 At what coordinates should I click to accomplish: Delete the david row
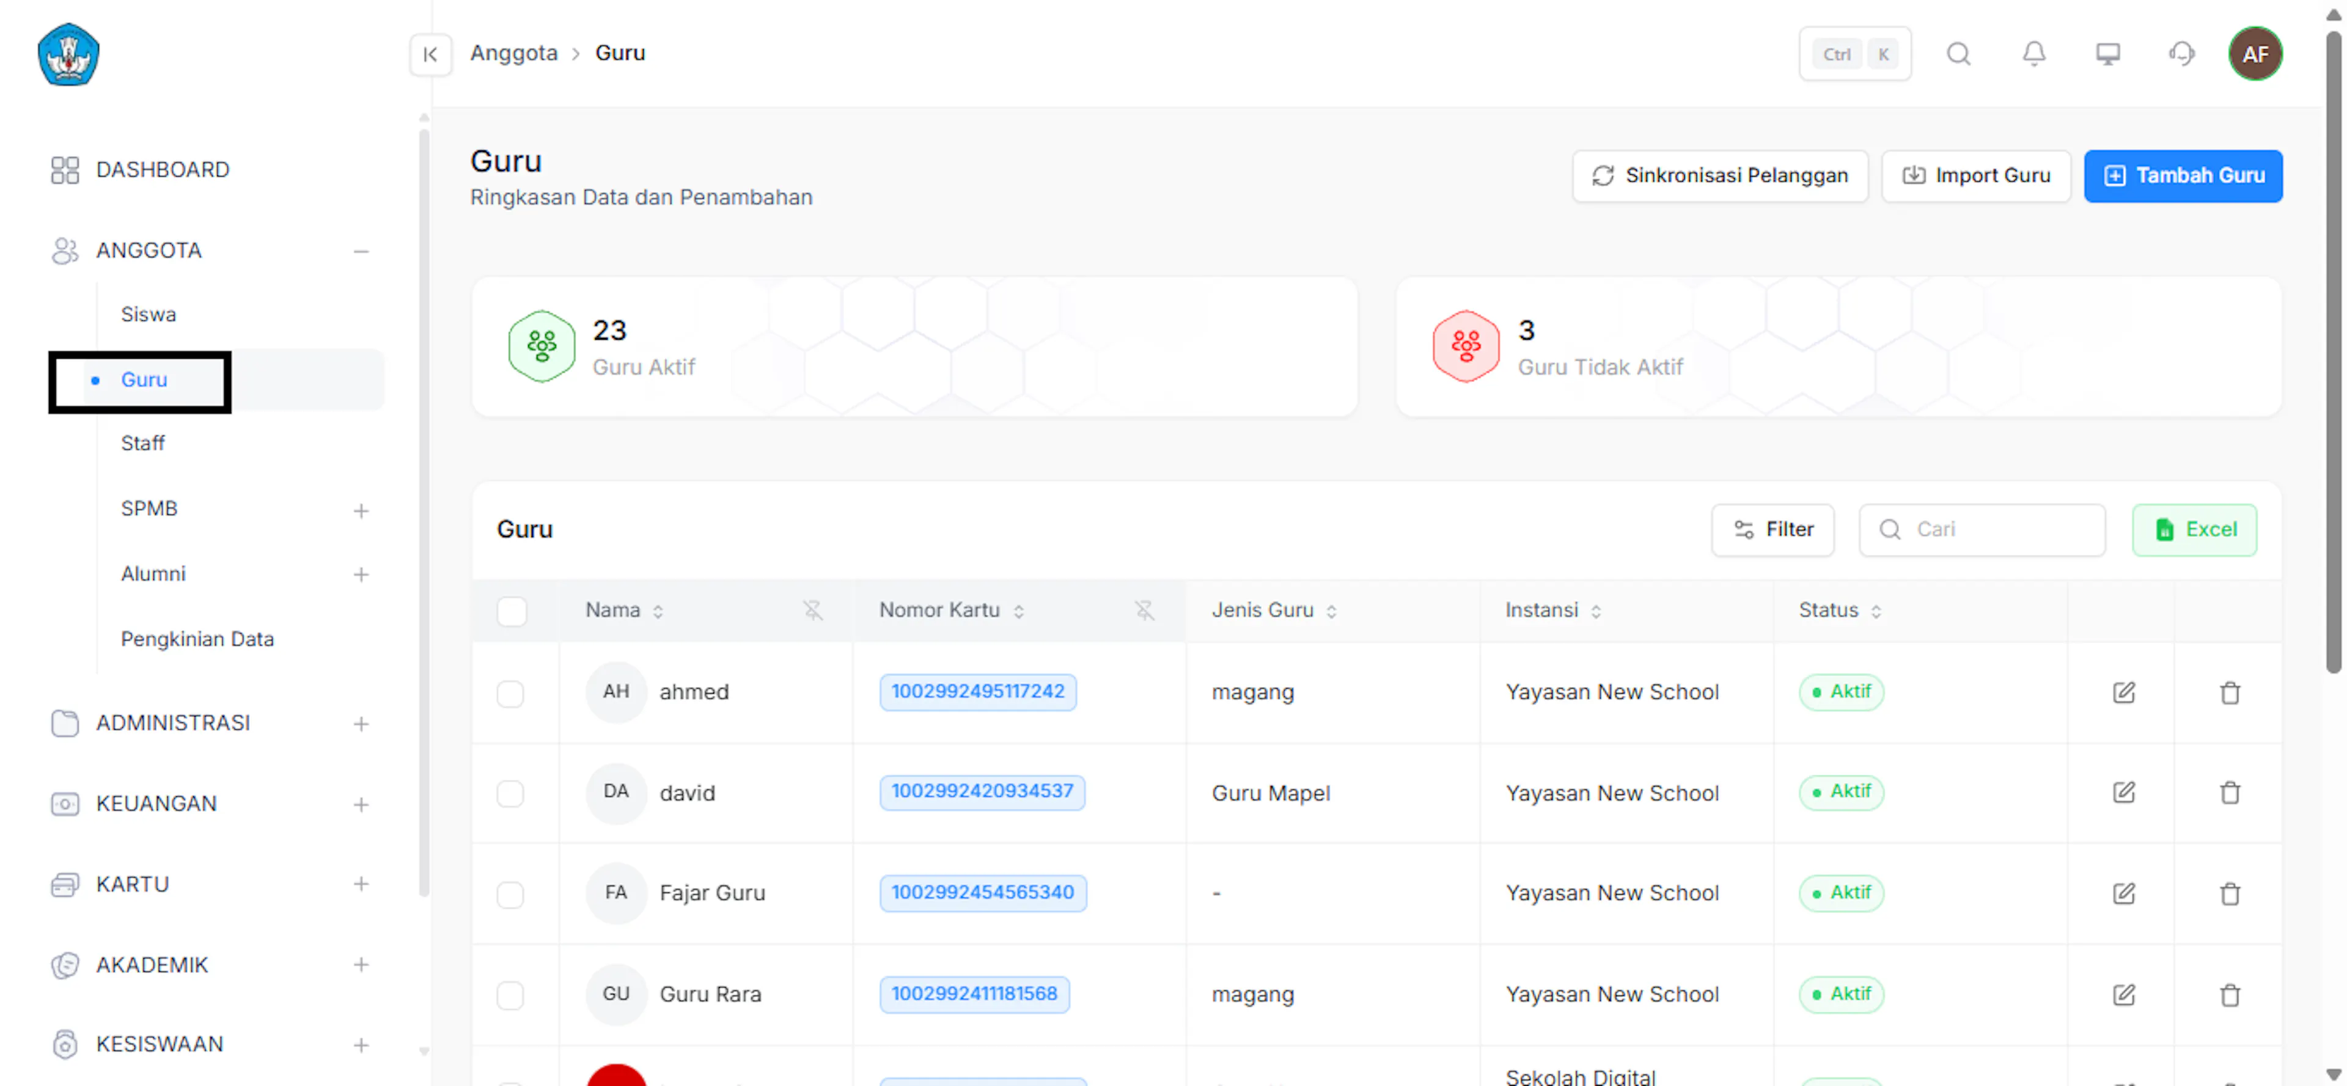pyautogui.click(x=2230, y=793)
